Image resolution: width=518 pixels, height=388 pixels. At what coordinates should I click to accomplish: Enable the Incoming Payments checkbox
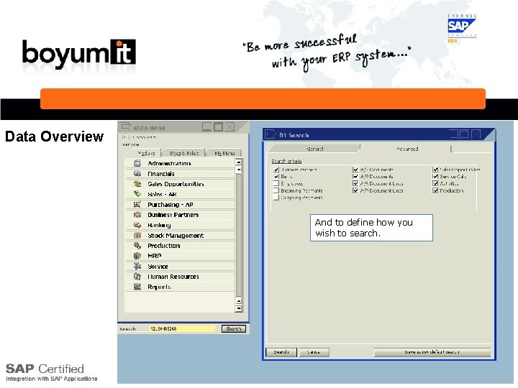pos(276,190)
